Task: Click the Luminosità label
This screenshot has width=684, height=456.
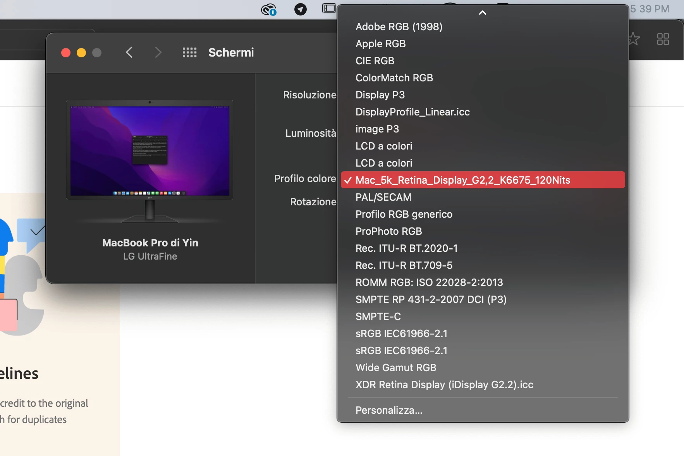Action: pyautogui.click(x=311, y=133)
